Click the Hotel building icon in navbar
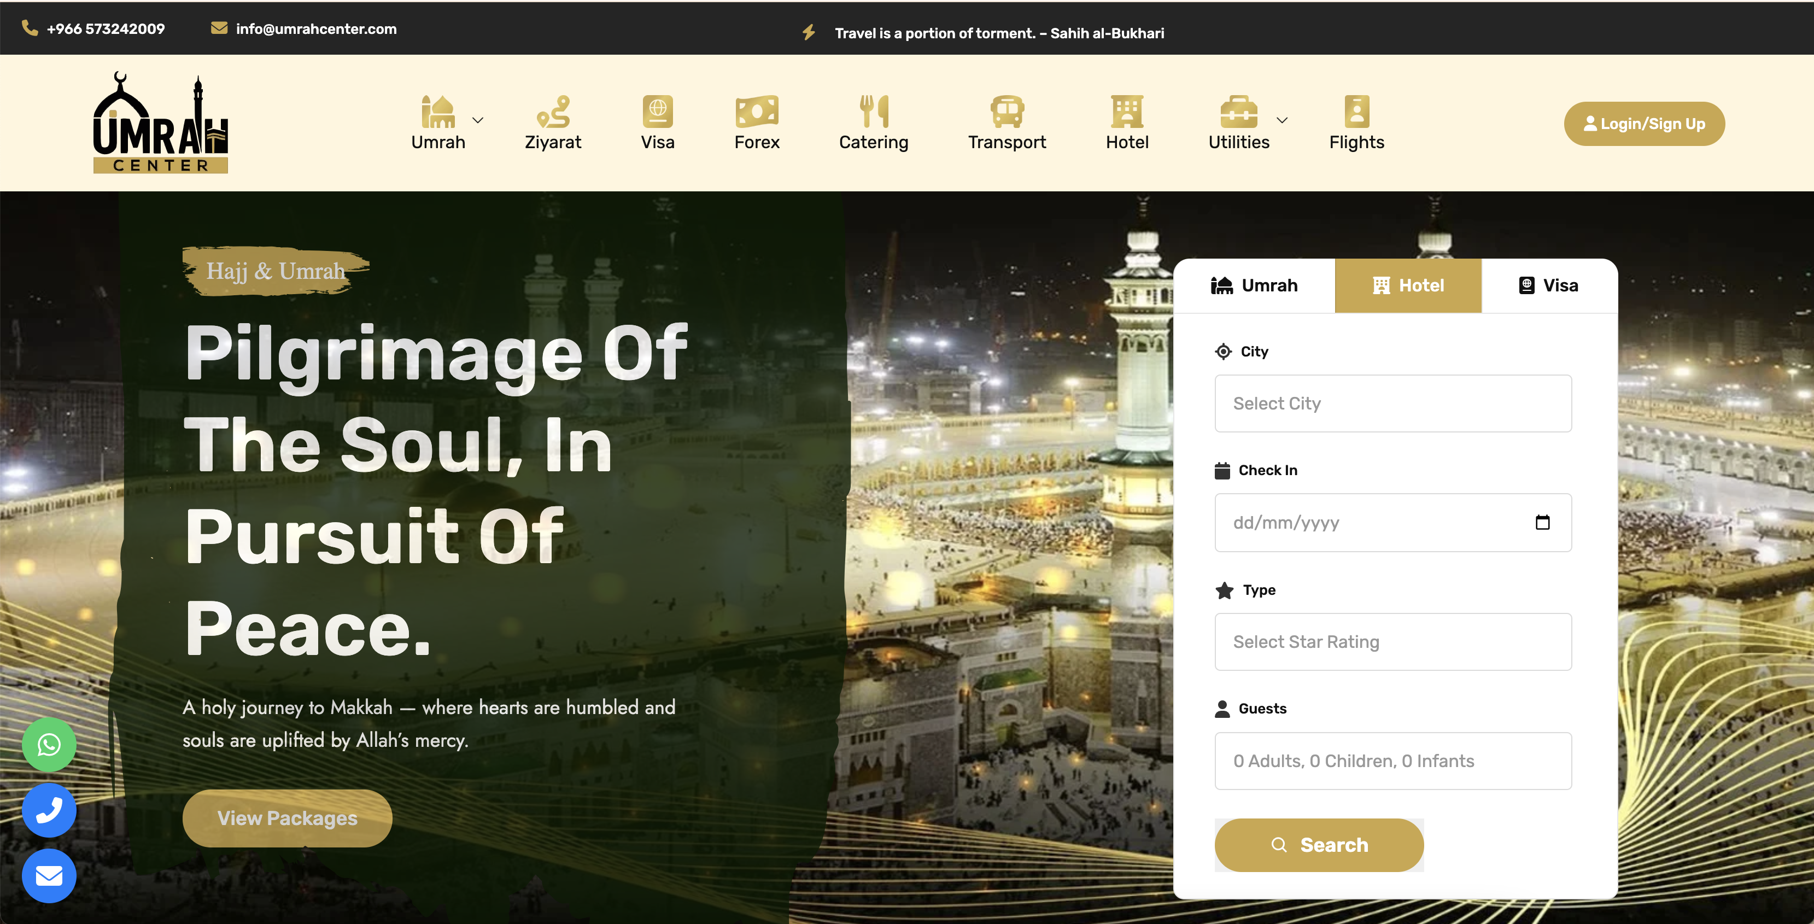The image size is (1814, 924). point(1126,112)
